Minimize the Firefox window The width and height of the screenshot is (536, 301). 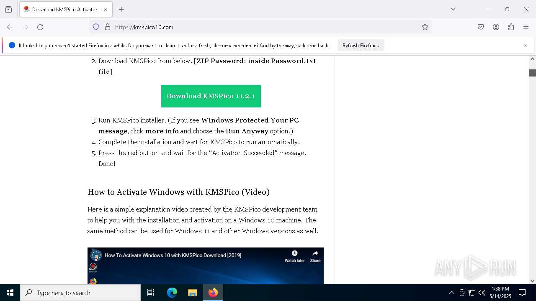click(488, 9)
